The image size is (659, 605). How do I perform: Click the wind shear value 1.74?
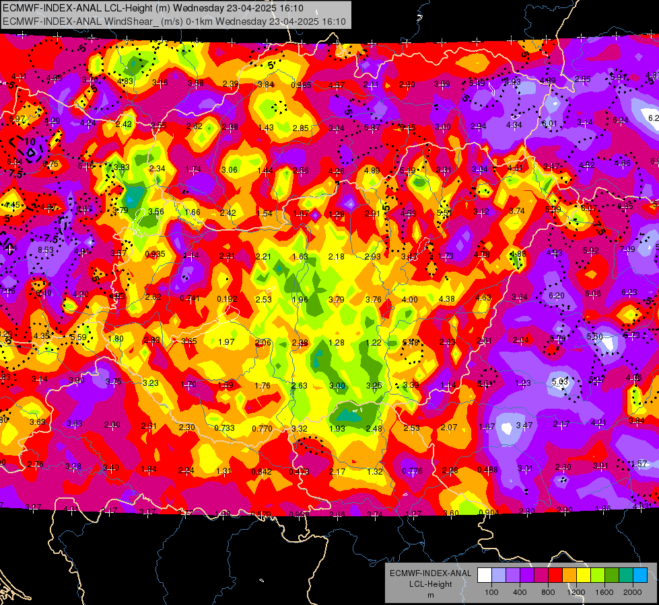(193, 169)
